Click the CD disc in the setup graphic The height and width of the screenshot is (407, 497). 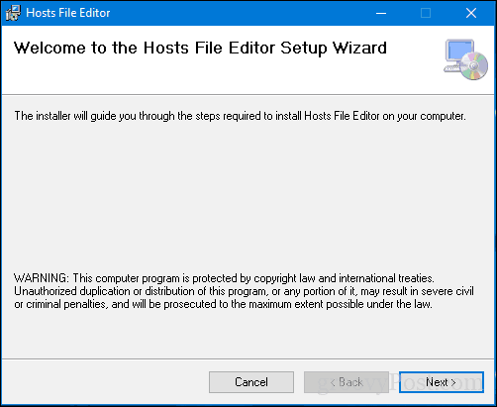coord(474,66)
